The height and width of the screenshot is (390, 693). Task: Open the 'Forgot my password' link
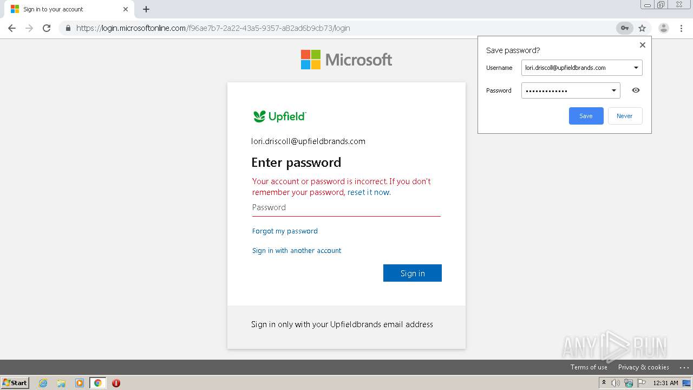point(285,231)
